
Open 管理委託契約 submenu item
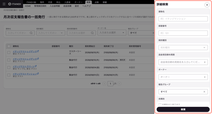tap(40, 6)
